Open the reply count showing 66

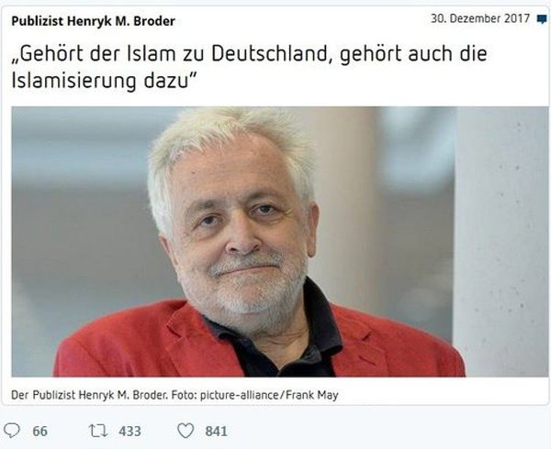coord(40,431)
